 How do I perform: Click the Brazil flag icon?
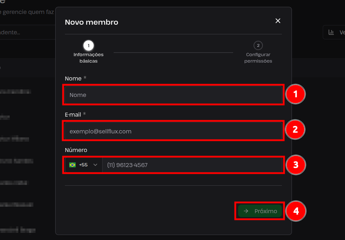[x=72, y=165]
